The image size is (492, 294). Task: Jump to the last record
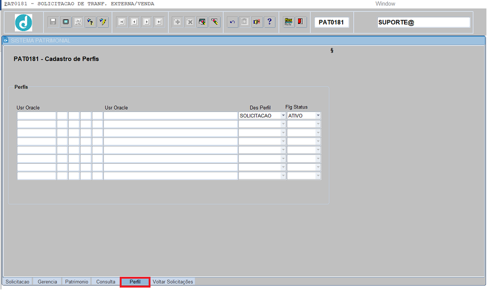click(x=158, y=22)
